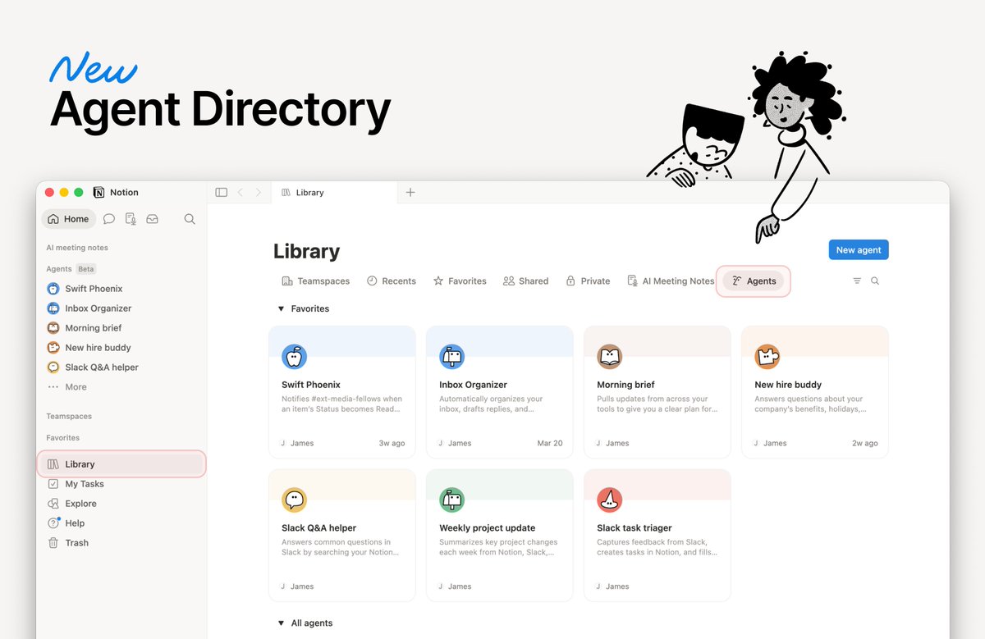Click the Inbox Organizer avatar in sidebar

(53, 308)
